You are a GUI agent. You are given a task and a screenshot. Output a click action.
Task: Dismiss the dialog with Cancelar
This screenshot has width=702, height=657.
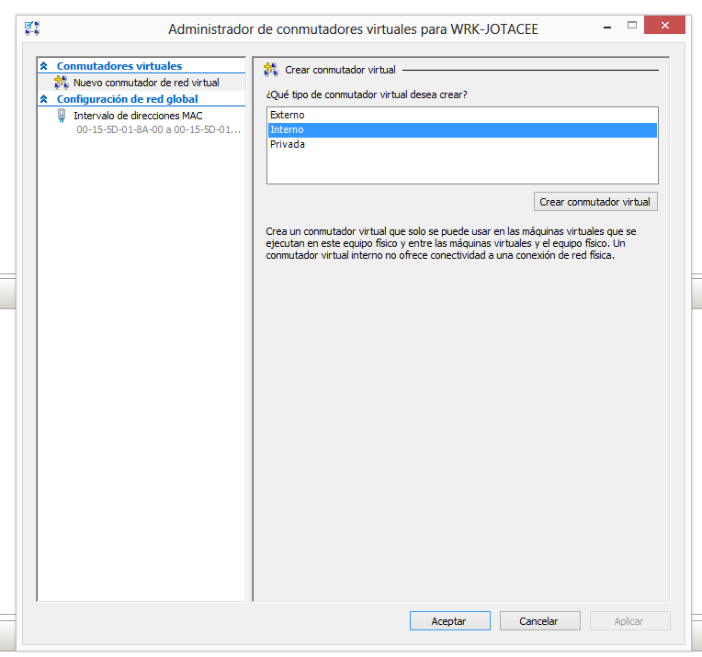(538, 621)
